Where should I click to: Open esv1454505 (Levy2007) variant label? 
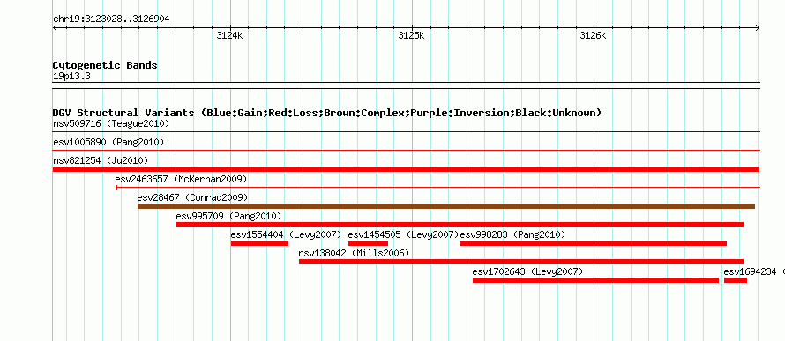point(403,234)
